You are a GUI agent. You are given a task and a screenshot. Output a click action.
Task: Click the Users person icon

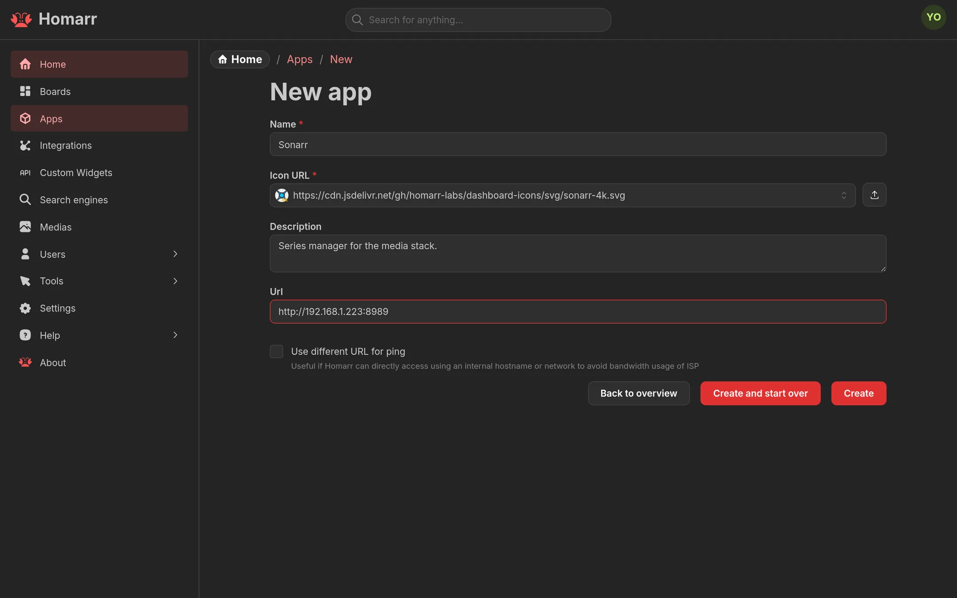[25, 254]
